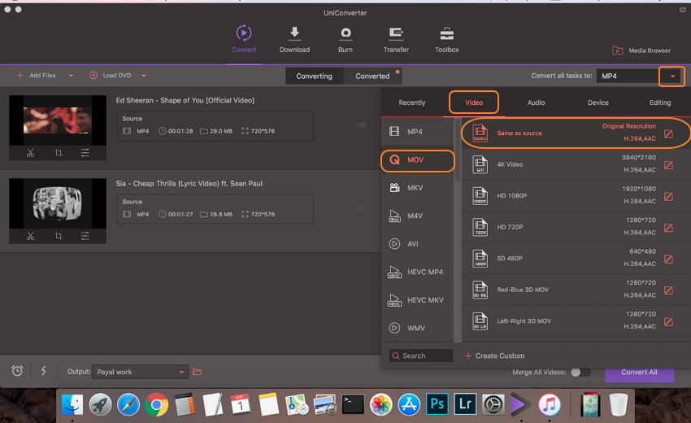Open the schedule alarm clock icon
This screenshot has width=691, height=423.
tap(17, 370)
